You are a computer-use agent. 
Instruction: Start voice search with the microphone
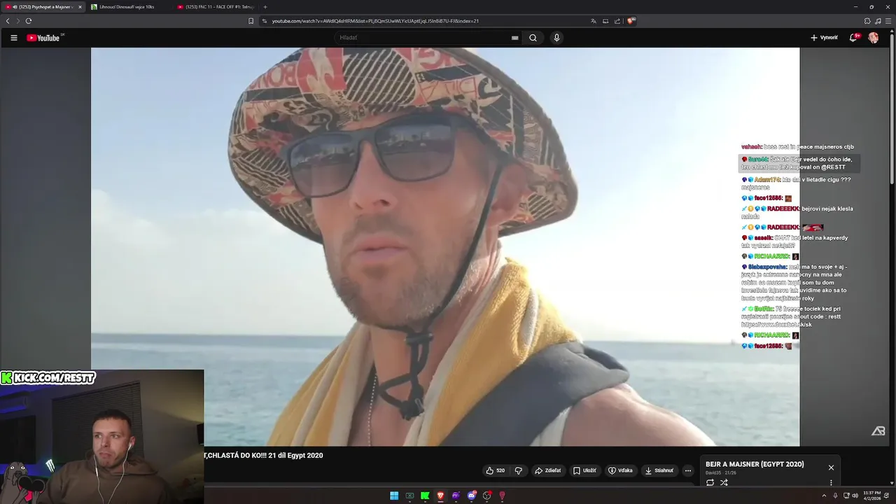[556, 38]
